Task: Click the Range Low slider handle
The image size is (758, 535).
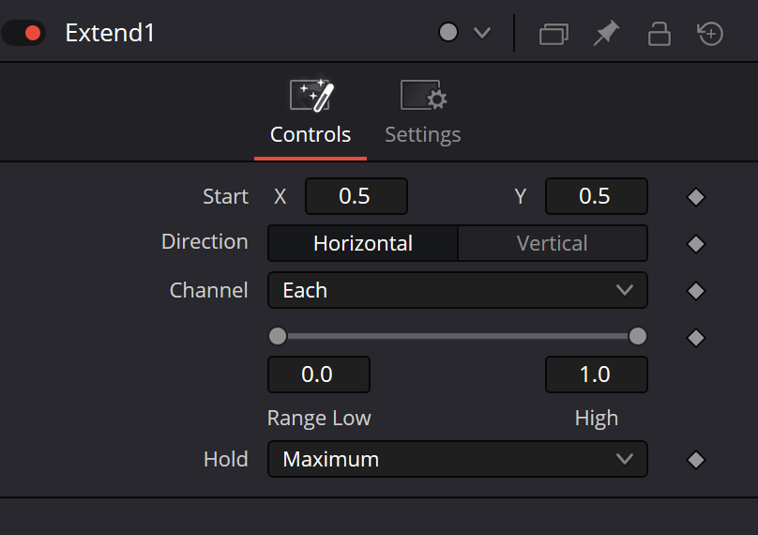Action: tap(278, 336)
